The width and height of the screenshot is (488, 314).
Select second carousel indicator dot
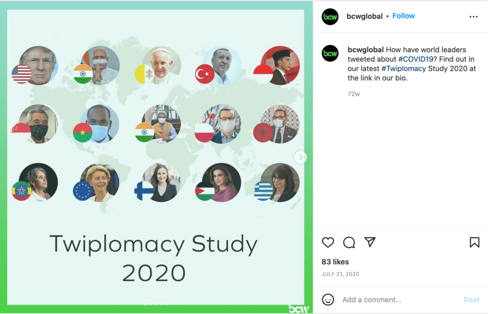[x=151, y=304]
